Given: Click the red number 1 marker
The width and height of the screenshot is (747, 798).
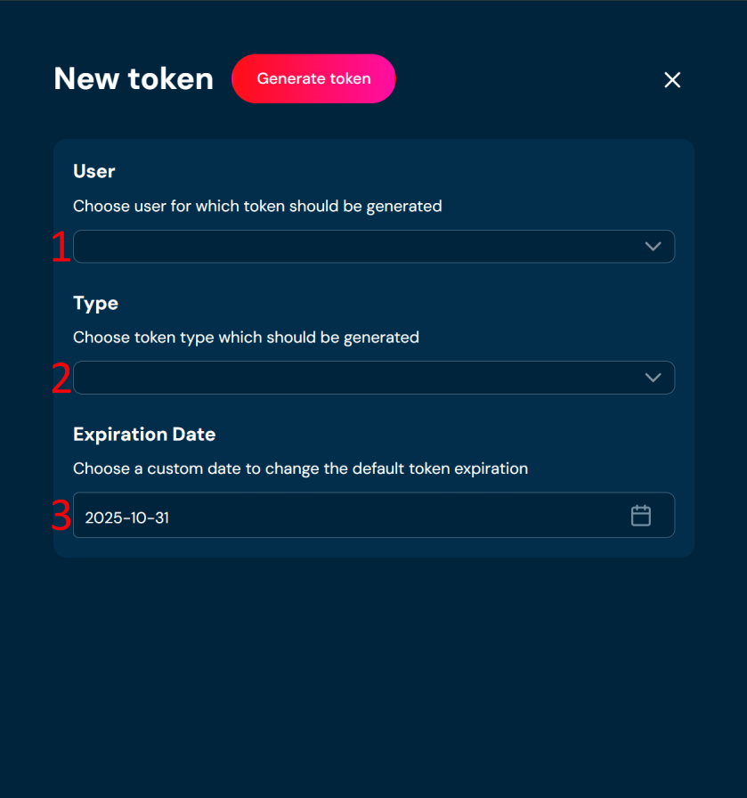Looking at the screenshot, I should (x=61, y=248).
